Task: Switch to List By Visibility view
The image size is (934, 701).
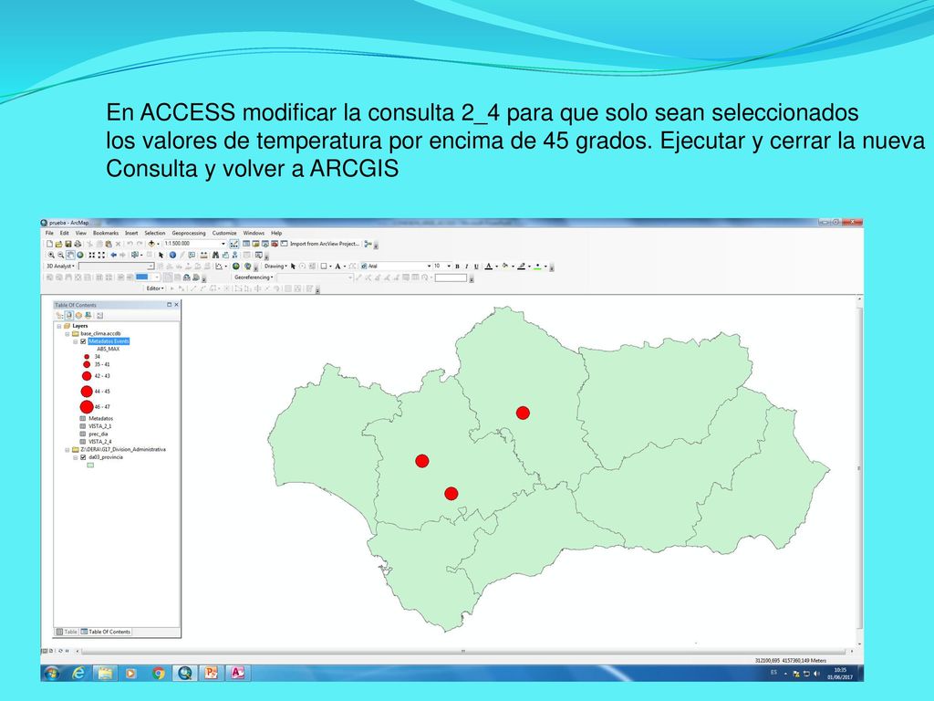Action: tap(78, 315)
